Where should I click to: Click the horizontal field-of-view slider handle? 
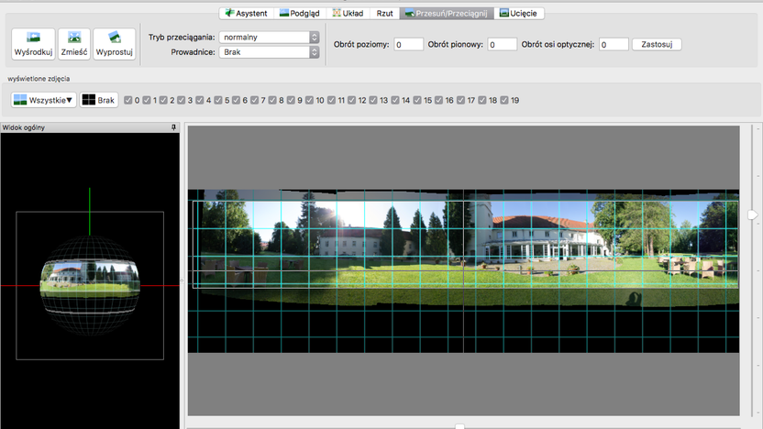tap(459, 426)
